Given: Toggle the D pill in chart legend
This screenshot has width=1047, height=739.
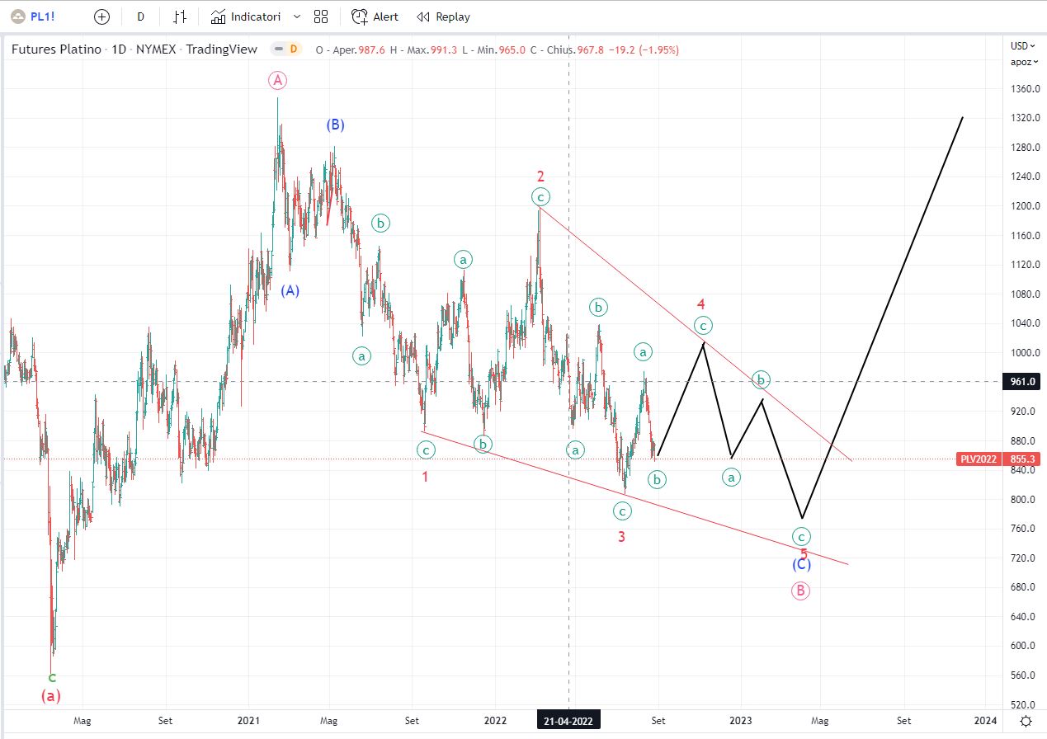Looking at the screenshot, I should tap(294, 49).
